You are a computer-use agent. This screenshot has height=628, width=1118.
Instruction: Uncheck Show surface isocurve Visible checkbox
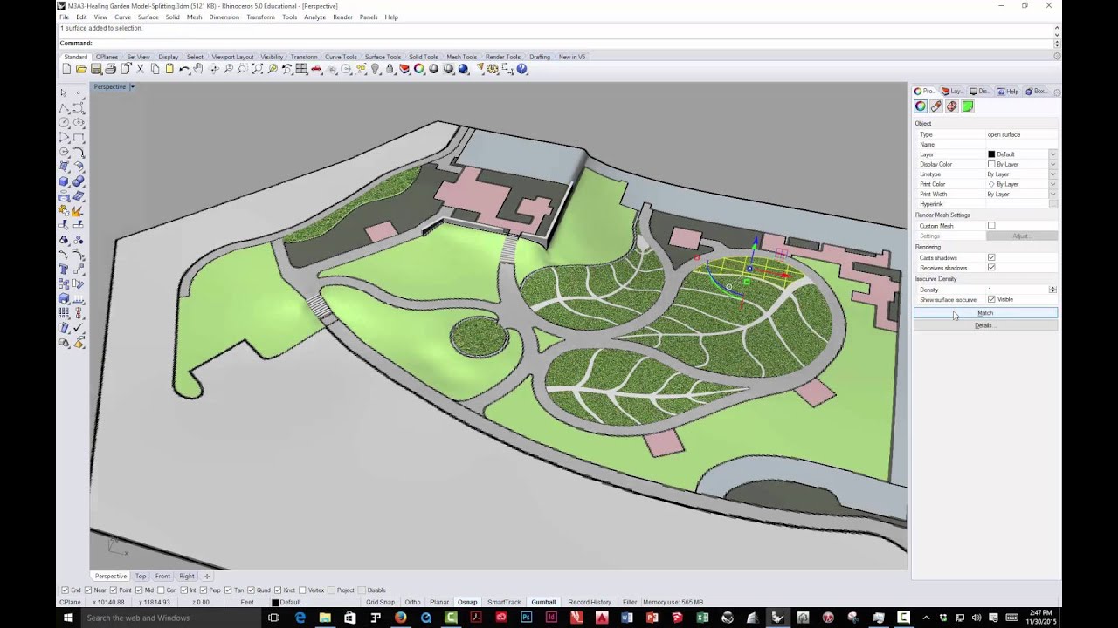click(991, 299)
